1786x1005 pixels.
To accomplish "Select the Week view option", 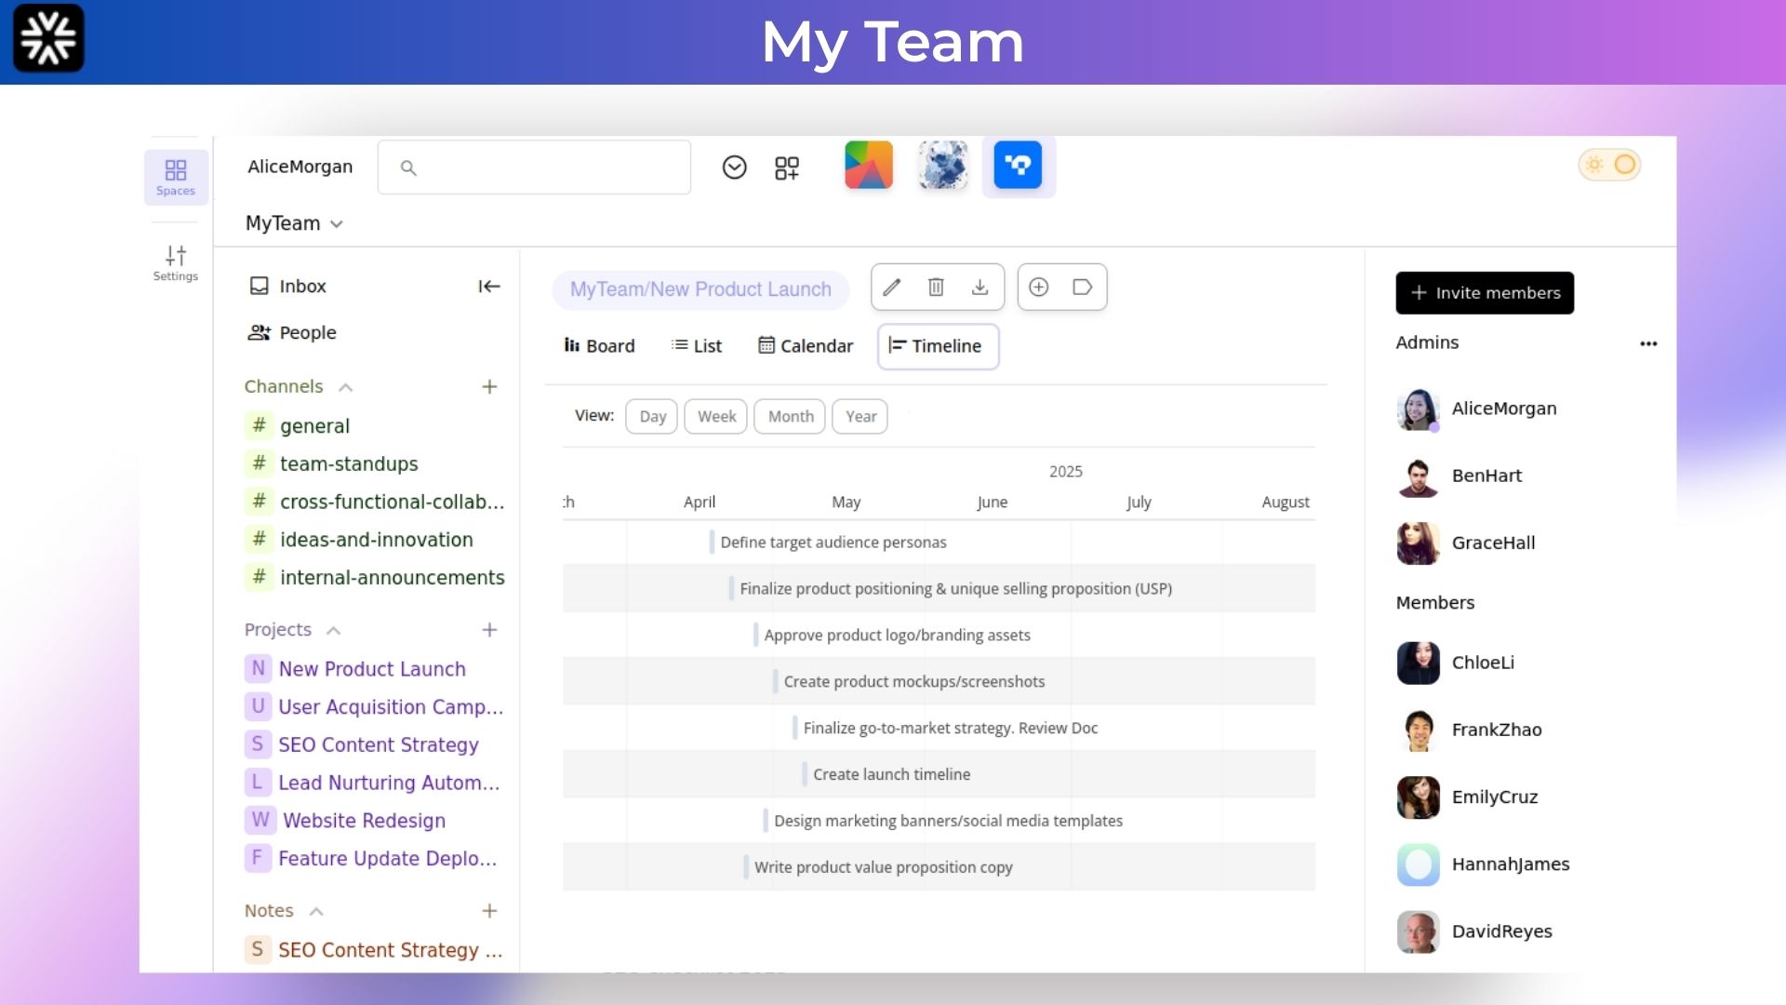I will 716,417.
